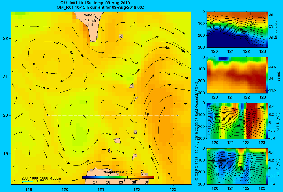Screen dimensions: 283x192
Task: Click the main temperature colorbar at map bottom
Action: pyautogui.click(x=118, y=177)
